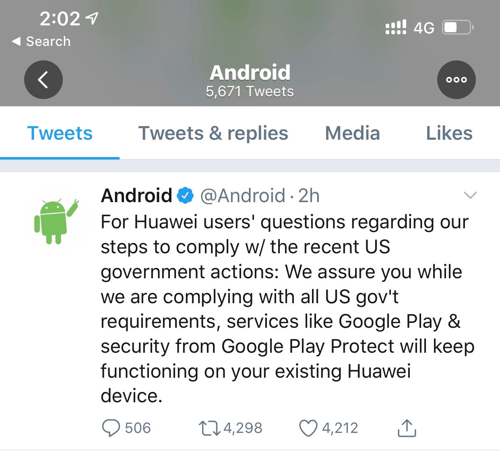Open the three-dot more options menu
The image size is (500, 453).
(456, 80)
